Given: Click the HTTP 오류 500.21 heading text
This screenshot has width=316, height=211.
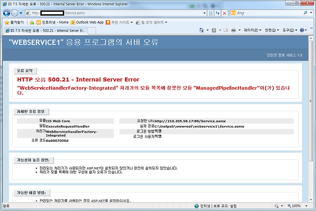Looking at the screenshot, I should (78, 80).
